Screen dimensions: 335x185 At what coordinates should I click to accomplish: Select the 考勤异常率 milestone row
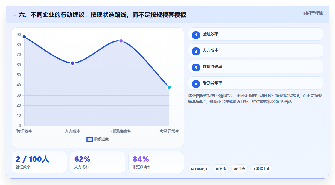pyautogui.click(x=255, y=83)
